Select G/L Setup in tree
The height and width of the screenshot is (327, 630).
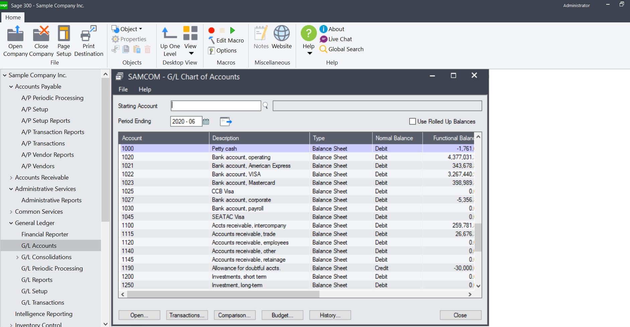point(34,291)
